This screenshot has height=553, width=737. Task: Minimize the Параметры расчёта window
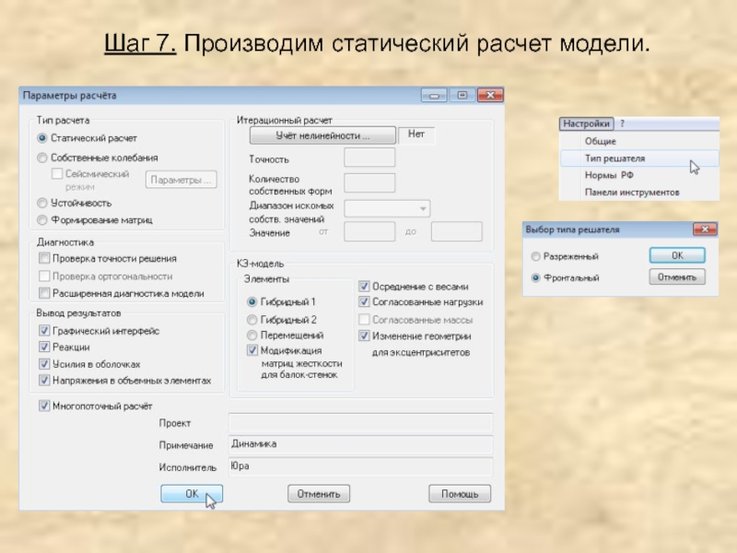click(x=434, y=96)
